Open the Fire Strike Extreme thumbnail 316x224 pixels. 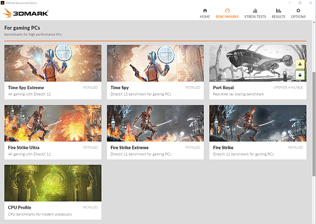click(155, 123)
